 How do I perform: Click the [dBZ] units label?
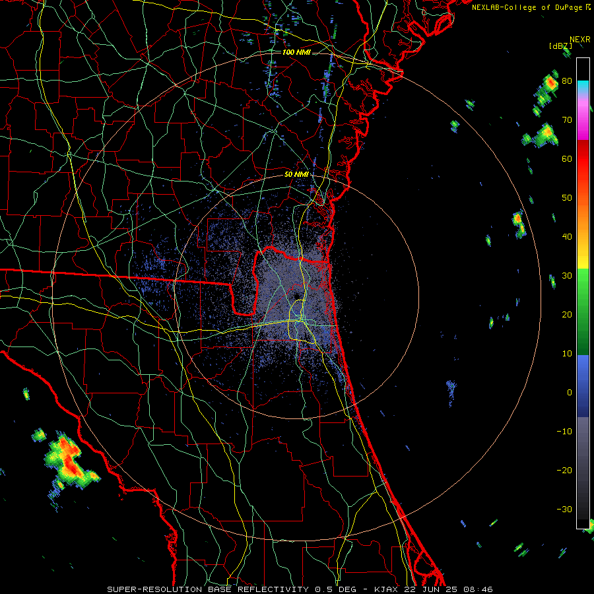(x=561, y=46)
